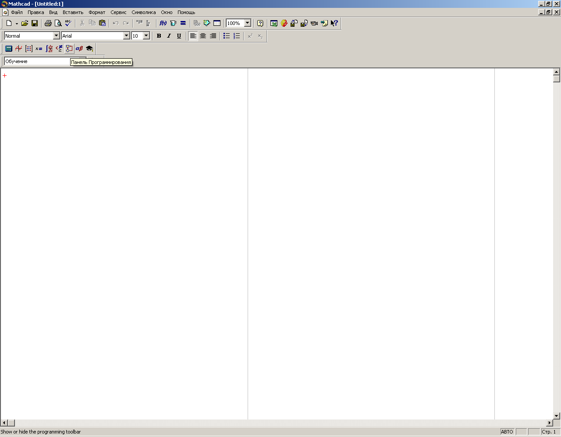Toggle Underline formatting
The height and width of the screenshot is (437, 561).
179,36
